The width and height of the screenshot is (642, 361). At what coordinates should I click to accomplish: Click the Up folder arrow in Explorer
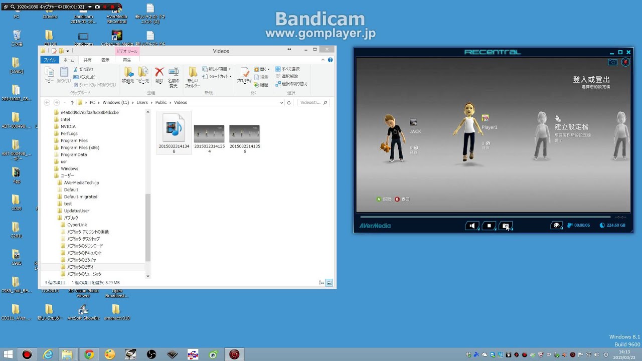click(x=72, y=102)
